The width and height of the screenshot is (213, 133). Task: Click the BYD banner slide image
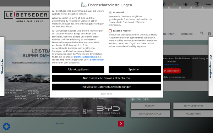click(63, 81)
